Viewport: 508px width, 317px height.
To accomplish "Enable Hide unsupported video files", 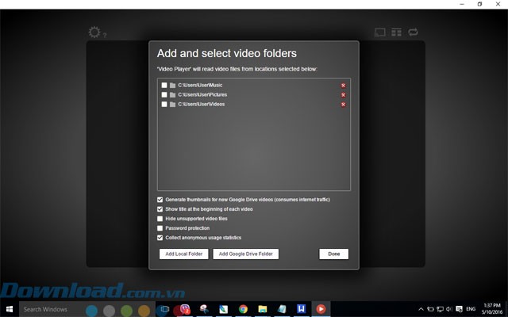I will tap(160, 219).
